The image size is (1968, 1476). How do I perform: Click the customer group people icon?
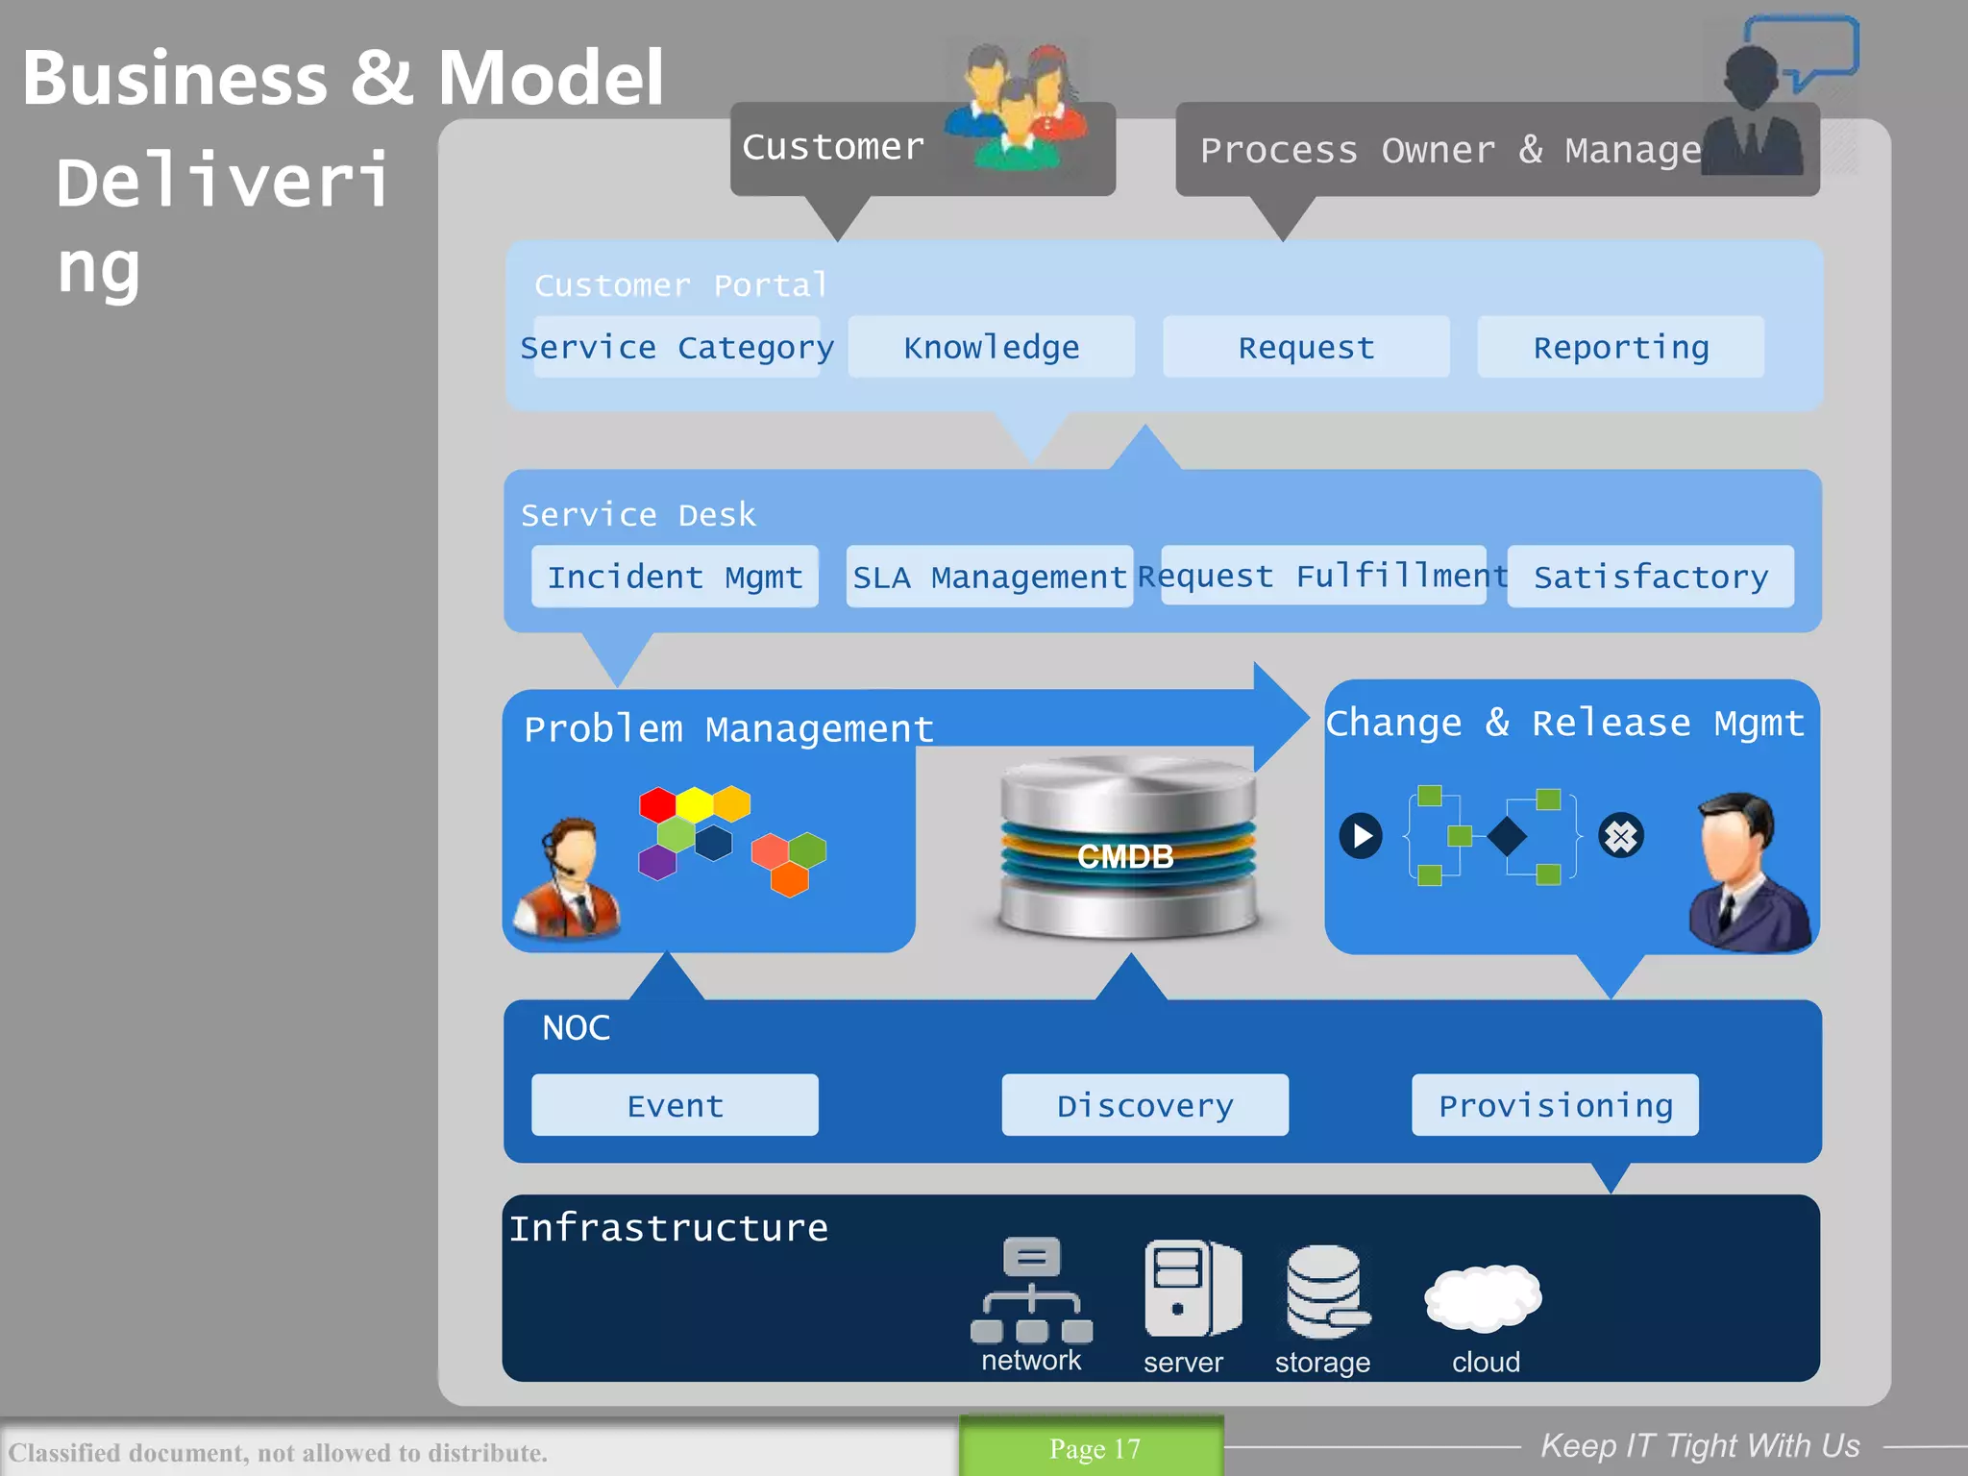pos(1018,108)
